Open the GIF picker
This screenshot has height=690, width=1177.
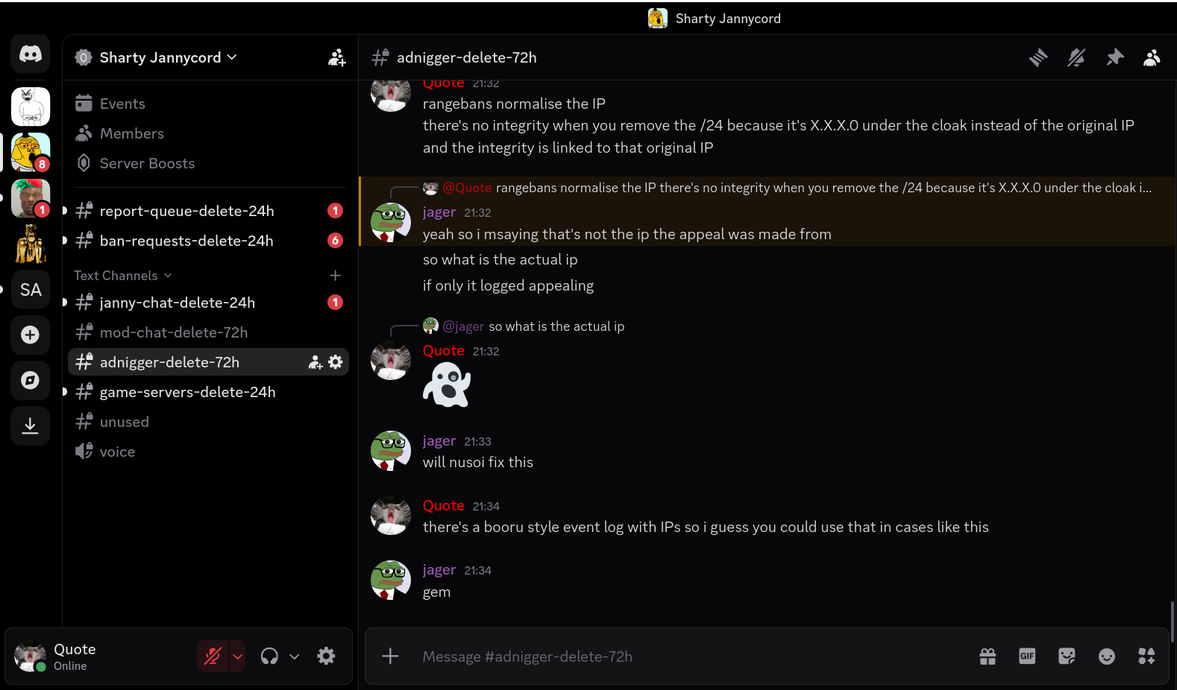pyautogui.click(x=1027, y=656)
